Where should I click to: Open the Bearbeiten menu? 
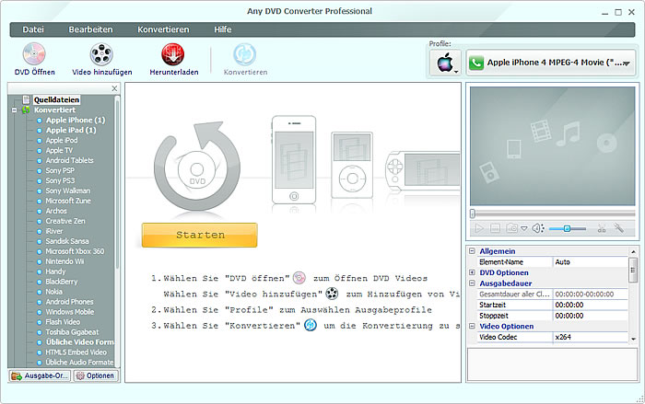pos(90,29)
